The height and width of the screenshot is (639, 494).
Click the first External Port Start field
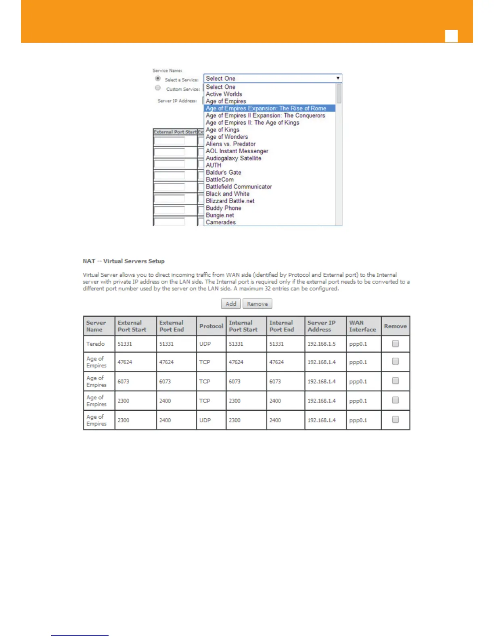(x=170, y=141)
